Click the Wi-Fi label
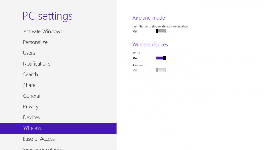This screenshot has height=150, width=266. click(x=136, y=53)
